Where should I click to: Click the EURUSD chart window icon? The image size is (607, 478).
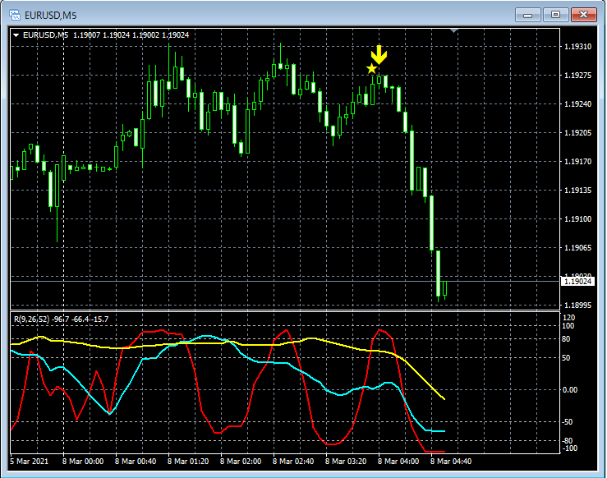coord(15,15)
